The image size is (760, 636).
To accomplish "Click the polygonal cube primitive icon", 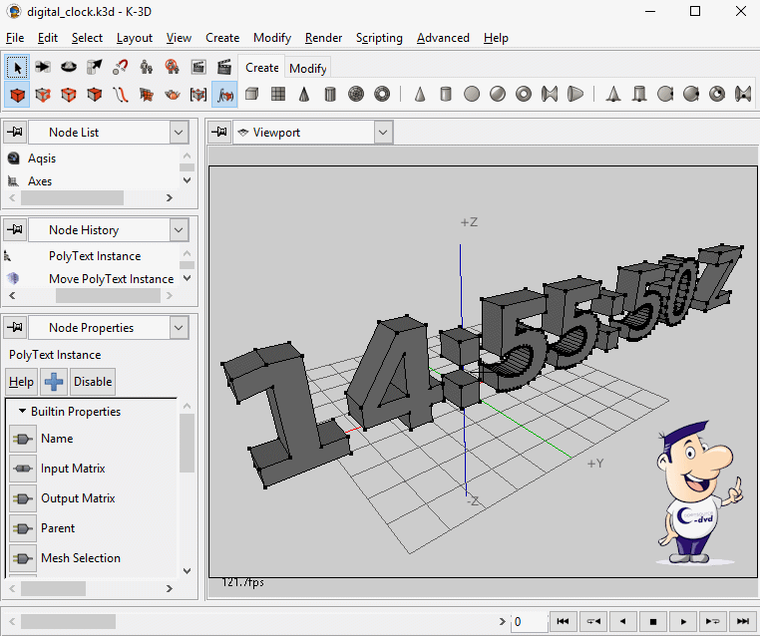I will (252, 95).
